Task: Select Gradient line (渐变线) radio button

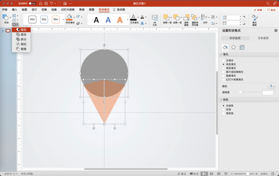Action: [x=223, y=113]
